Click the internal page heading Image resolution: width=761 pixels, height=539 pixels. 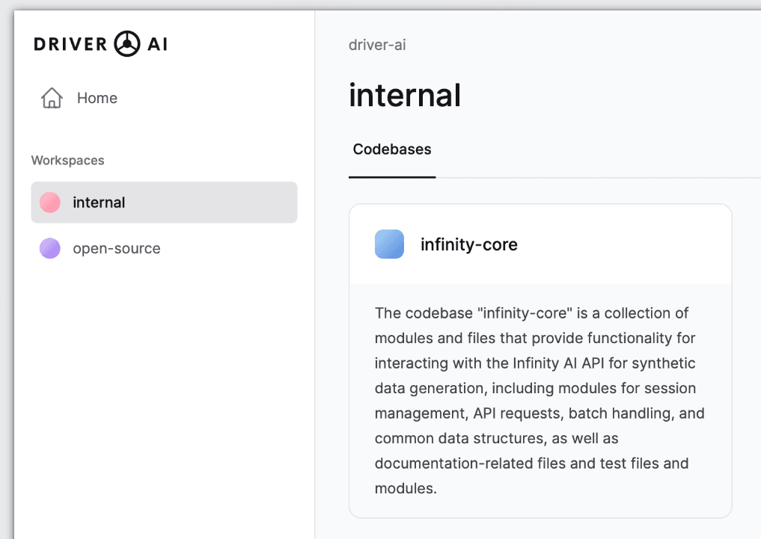(x=405, y=95)
